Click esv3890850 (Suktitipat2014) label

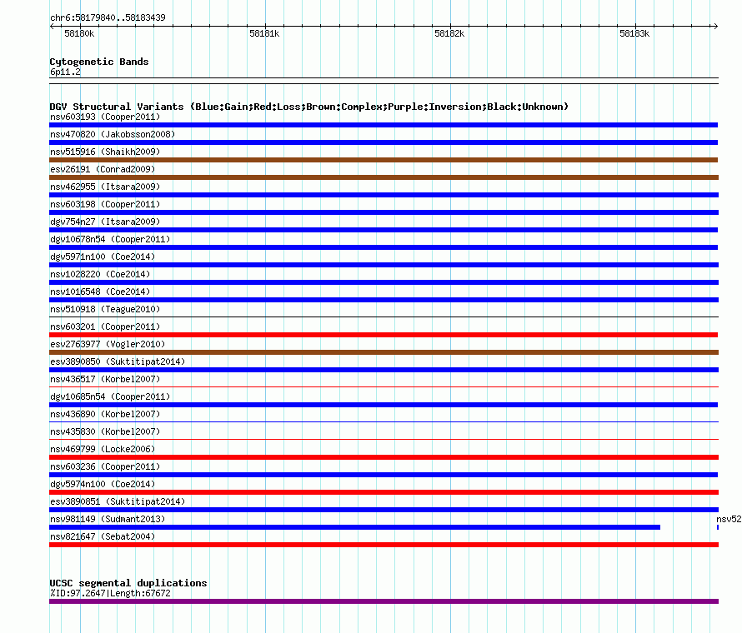[x=118, y=361]
